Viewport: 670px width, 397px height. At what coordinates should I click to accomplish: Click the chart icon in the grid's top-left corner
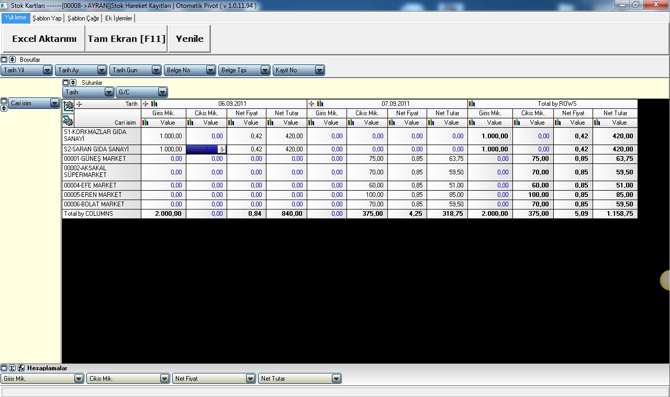[x=68, y=105]
